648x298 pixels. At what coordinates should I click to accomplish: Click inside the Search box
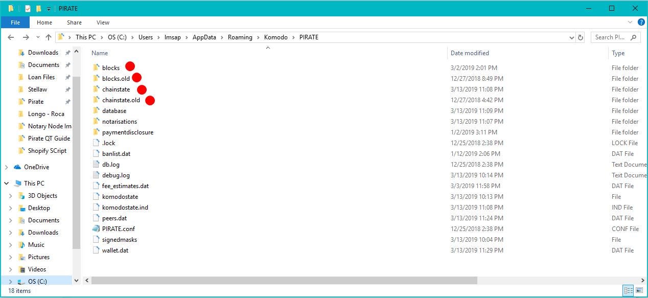click(x=615, y=37)
